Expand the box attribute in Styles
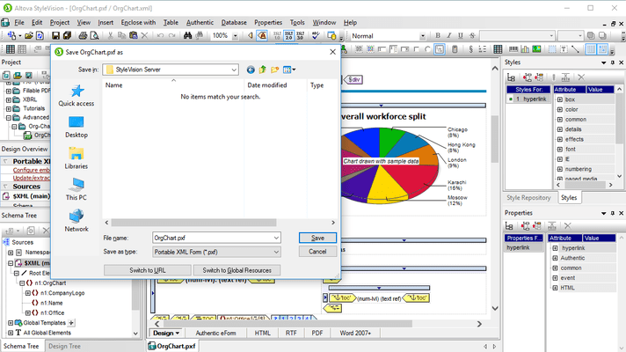The height and width of the screenshot is (352, 626). (x=557, y=99)
